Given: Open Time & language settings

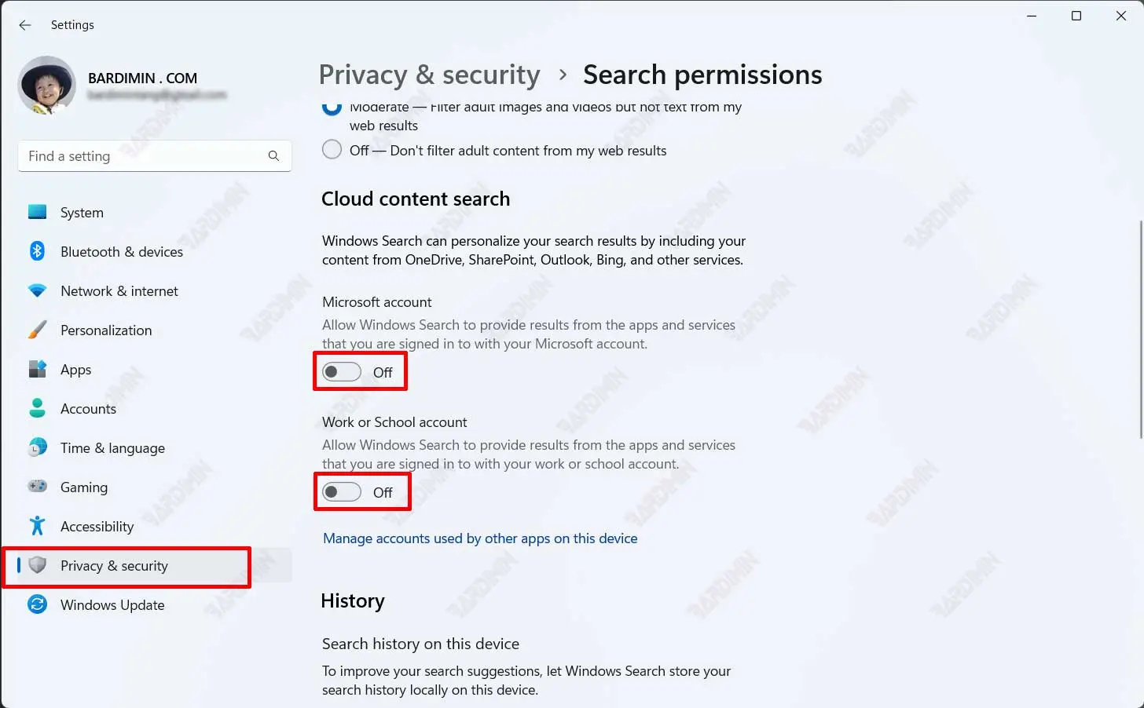Looking at the screenshot, I should pyautogui.click(x=112, y=448).
